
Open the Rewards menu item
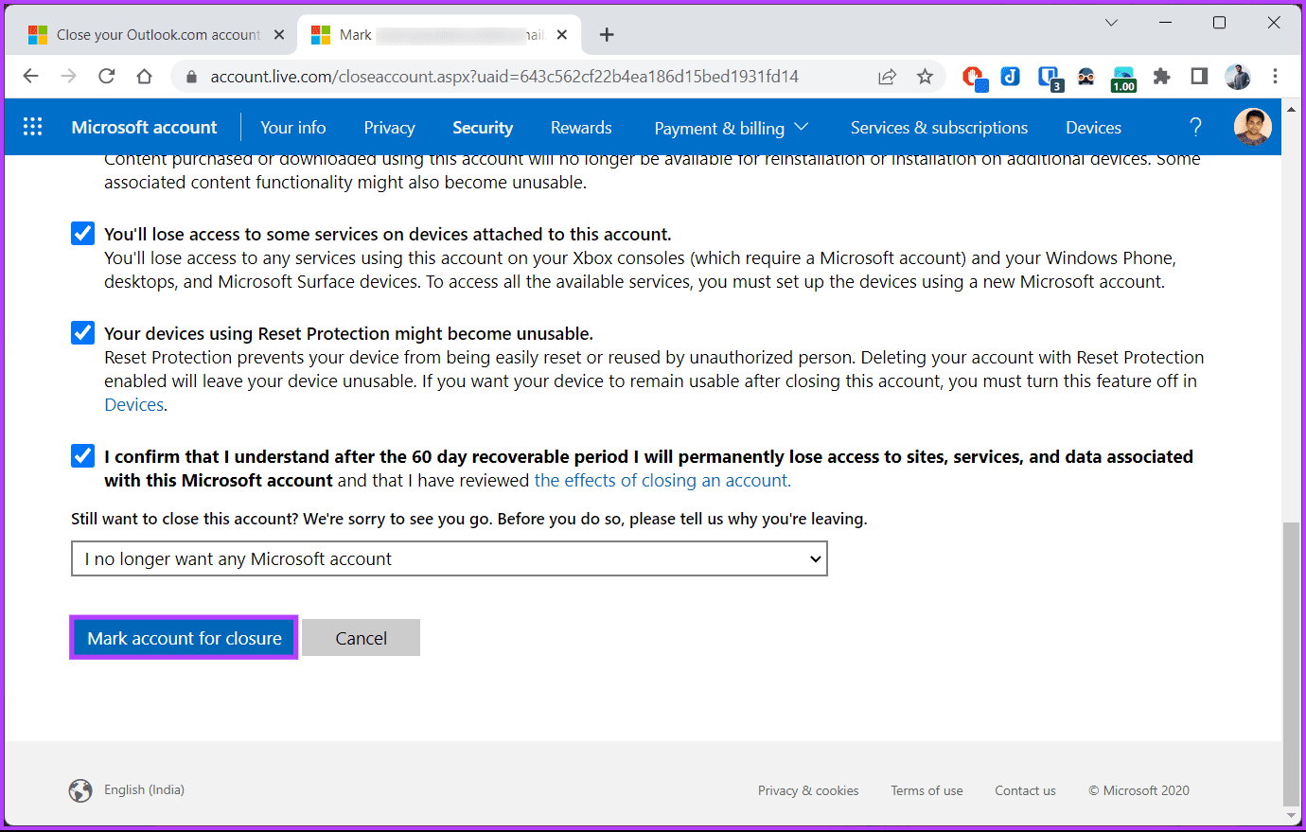coord(581,128)
